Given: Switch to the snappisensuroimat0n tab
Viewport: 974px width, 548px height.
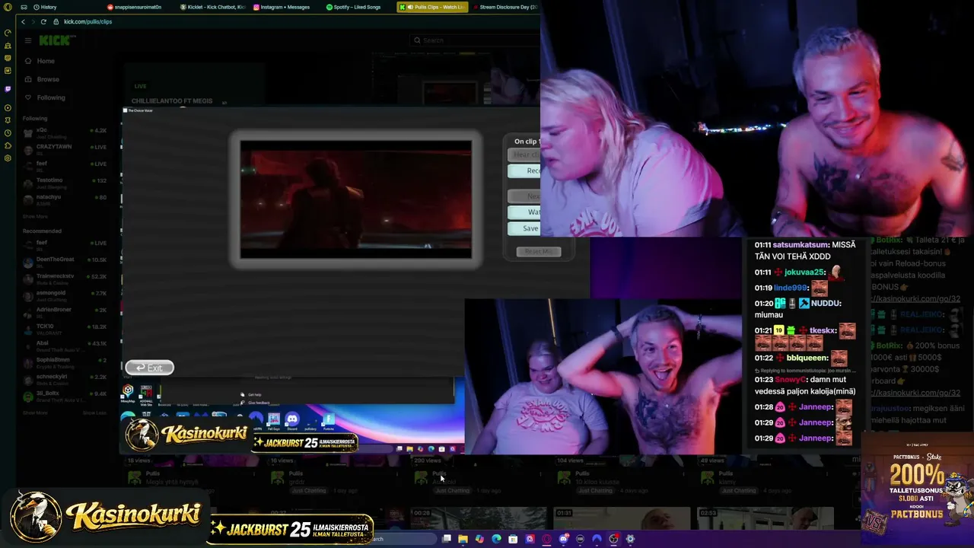Looking at the screenshot, I should pos(135,7).
